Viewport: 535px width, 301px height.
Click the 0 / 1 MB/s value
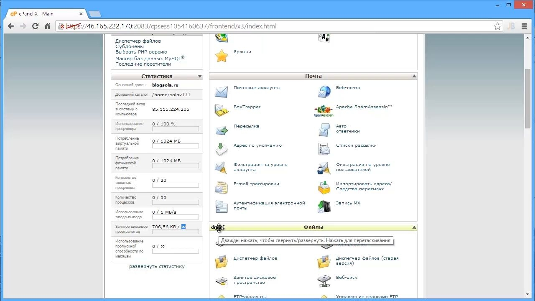(164, 212)
